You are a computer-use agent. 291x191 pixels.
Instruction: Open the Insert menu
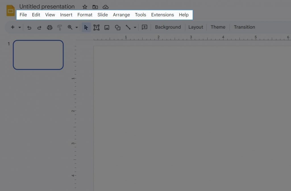(66, 14)
